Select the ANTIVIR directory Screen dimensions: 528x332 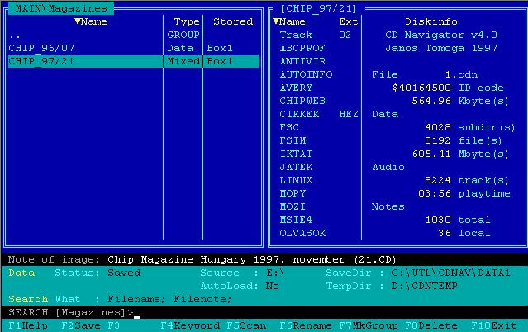pos(302,61)
